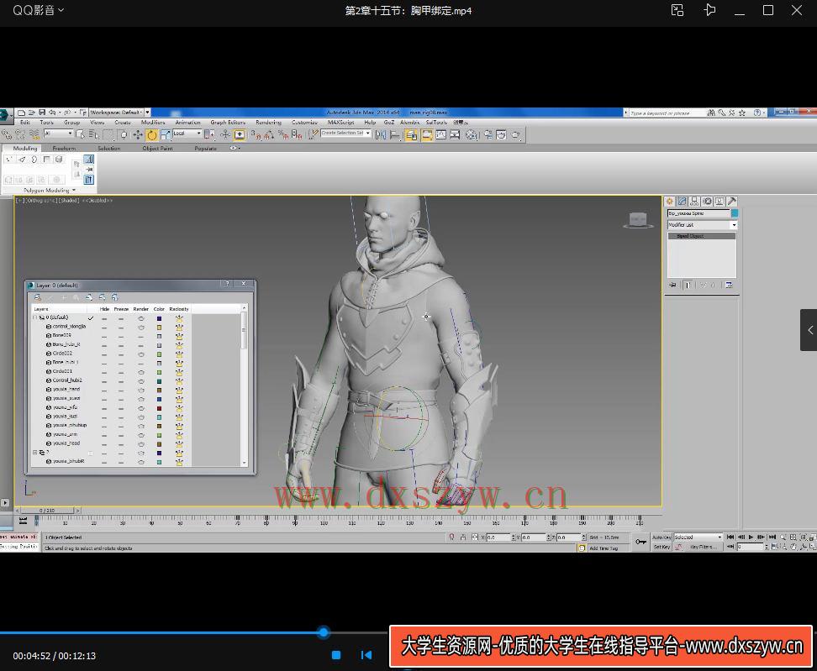Click the Select Object arrow tool
817x671 pixels.
[x=80, y=135]
